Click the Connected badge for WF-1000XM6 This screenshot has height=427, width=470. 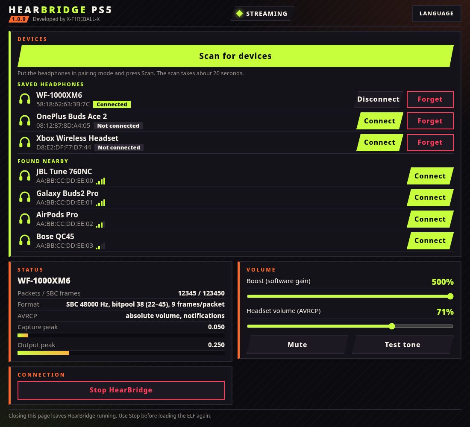click(112, 104)
